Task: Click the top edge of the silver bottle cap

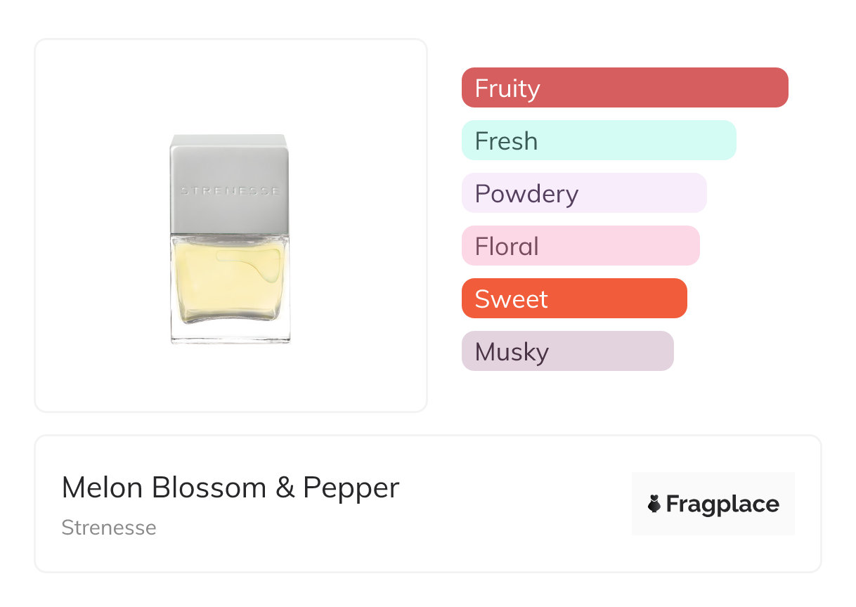Action: click(230, 137)
